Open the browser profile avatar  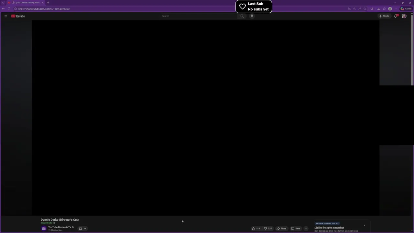tap(390, 9)
